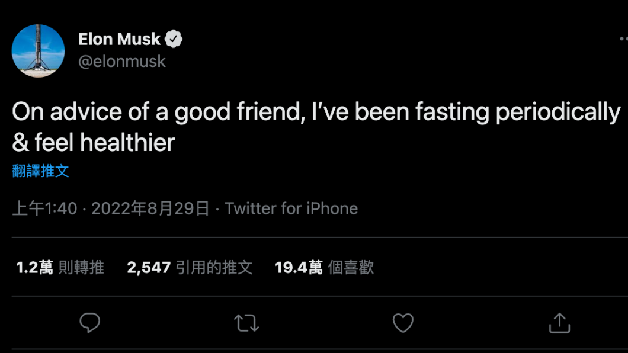This screenshot has width=628, height=353.
Task: Open the 個喜歡 likes label
Action: pyautogui.click(x=351, y=267)
